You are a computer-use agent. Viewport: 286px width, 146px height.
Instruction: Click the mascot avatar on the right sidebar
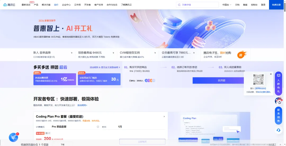[278, 101]
